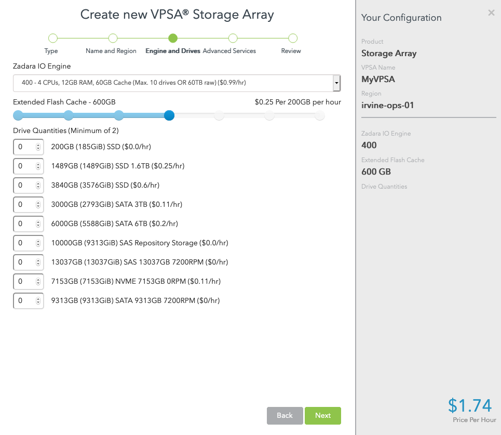Click the "10000GB SAS Repository Storage" label
Screen dimensions: 501x435
click(x=140, y=243)
